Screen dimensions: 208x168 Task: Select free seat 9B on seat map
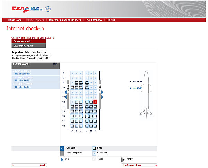coord(77,83)
